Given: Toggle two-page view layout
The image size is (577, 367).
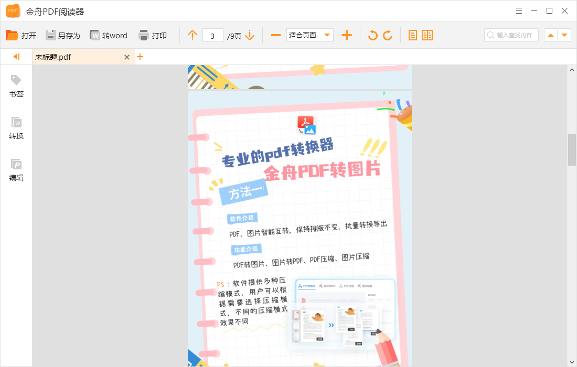Looking at the screenshot, I should (x=428, y=35).
